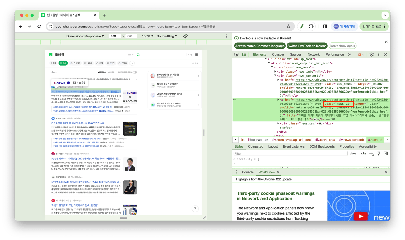Open the 임시중지됨 profile button
Viewport: 405px width, 240px height.
(x=344, y=27)
